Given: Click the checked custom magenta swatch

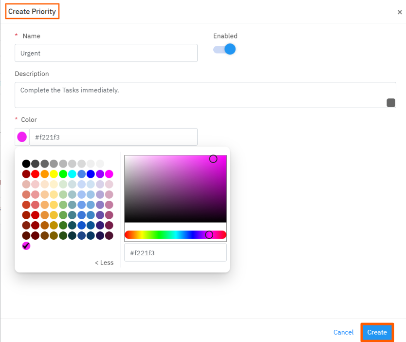Looking at the screenshot, I should [x=26, y=246].
